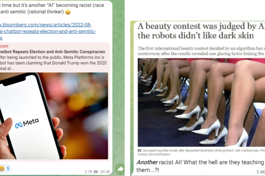Click the 2.7K view count
The width and height of the screenshot is (265, 176).
click(88, 172)
